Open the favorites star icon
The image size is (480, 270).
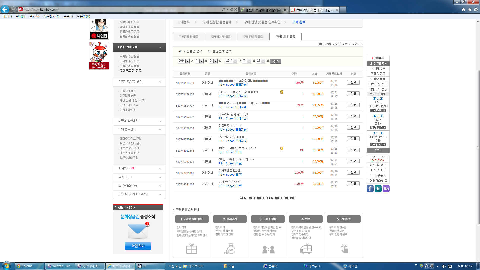[x=470, y=9]
